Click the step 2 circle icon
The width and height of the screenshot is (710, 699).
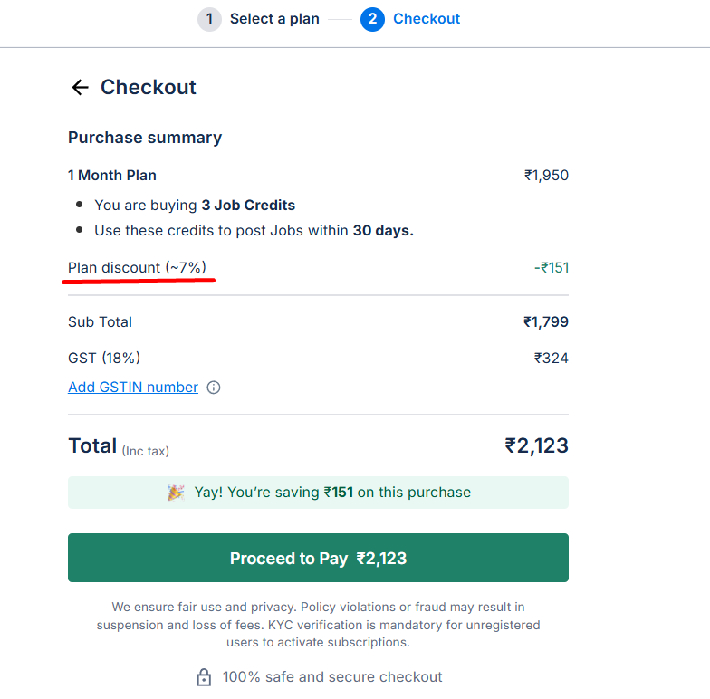(372, 19)
